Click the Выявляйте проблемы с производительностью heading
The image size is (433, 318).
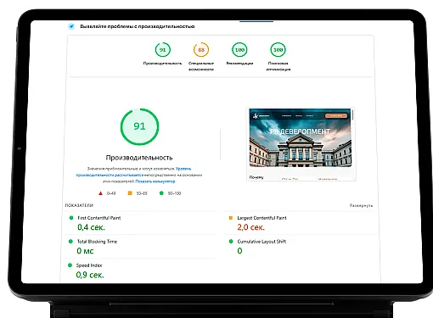pos(138,26)
